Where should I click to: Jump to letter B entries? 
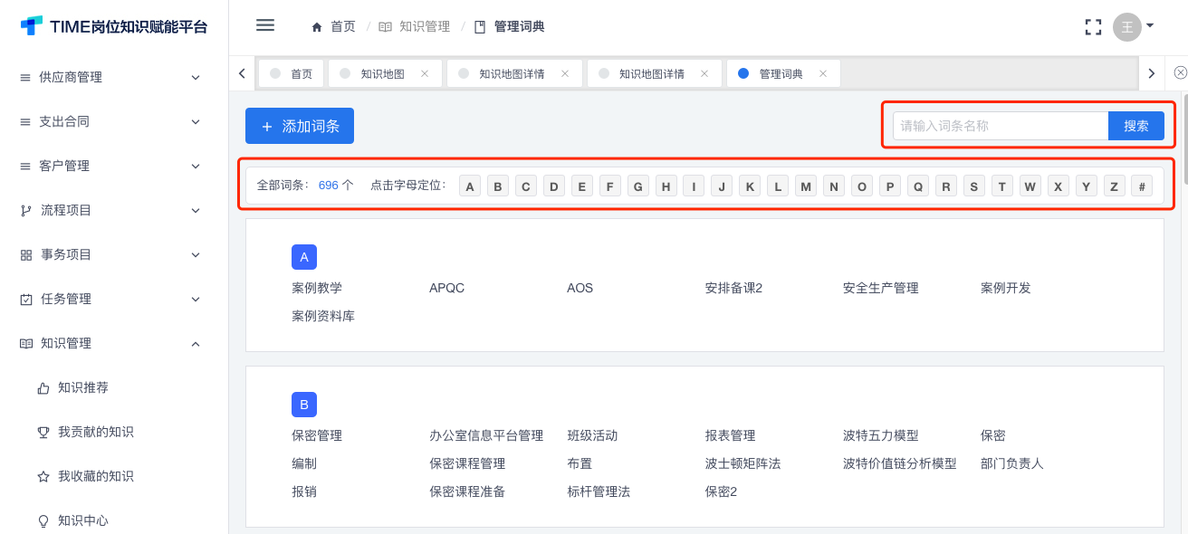tap(498, 186)
